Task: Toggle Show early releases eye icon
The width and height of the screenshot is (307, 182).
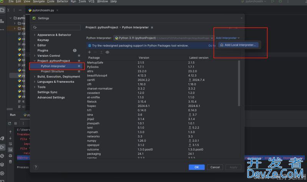Action: pyautogui.click(x=107, y=52)
